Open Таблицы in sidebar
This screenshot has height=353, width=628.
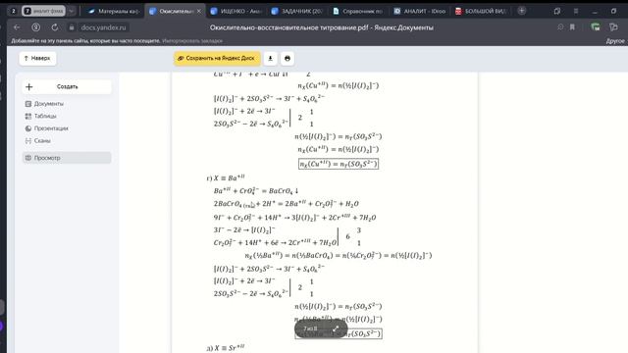tap(45, 116)
